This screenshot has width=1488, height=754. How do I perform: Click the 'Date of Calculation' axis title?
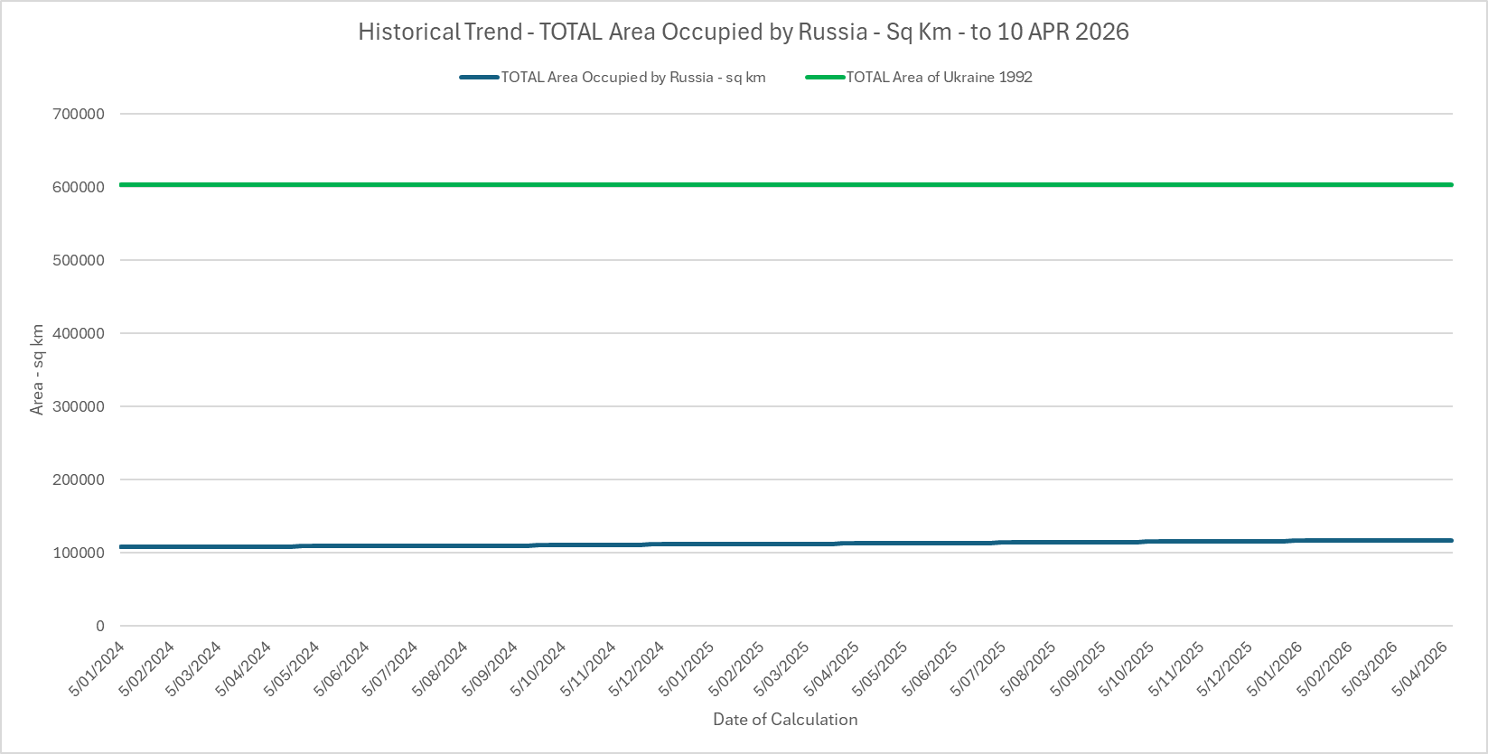tap(784, 720)
